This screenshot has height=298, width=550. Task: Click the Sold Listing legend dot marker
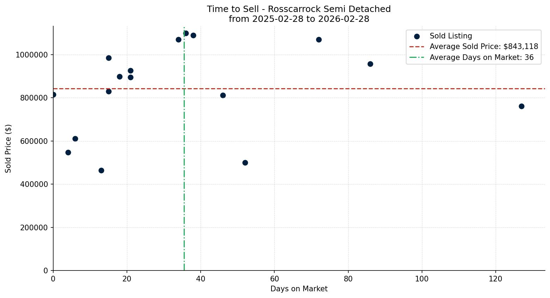pyautogui.click(x=417, y=36)
